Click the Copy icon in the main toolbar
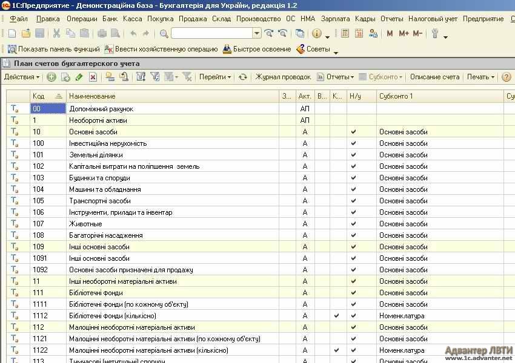This screenshot has width=515, height=363. coord(70,33)
